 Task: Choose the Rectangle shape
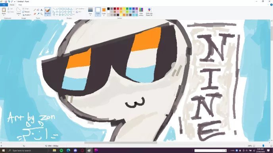(63, 9)
